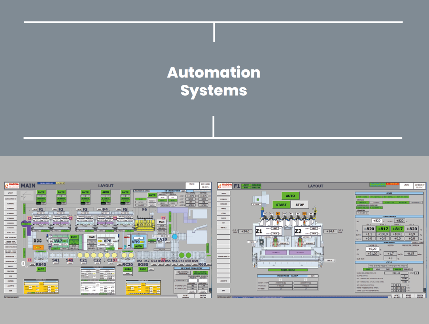Screen dimensions: 429x324
Task: Click the large AUTO button in F1 screen
Action: click(290, 196)
